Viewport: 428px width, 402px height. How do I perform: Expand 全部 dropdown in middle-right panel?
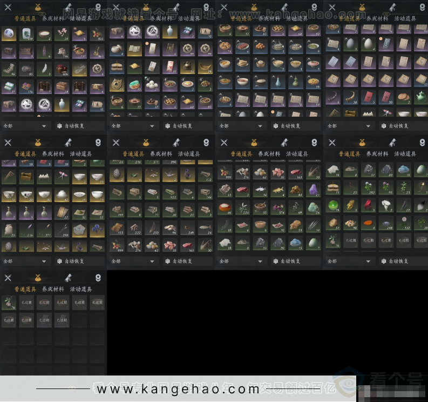[x=349, y=261]
